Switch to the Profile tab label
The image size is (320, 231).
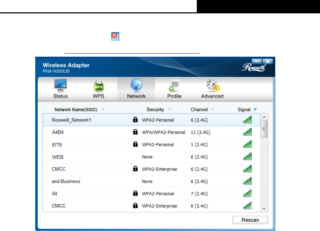[x=174, y=96]
